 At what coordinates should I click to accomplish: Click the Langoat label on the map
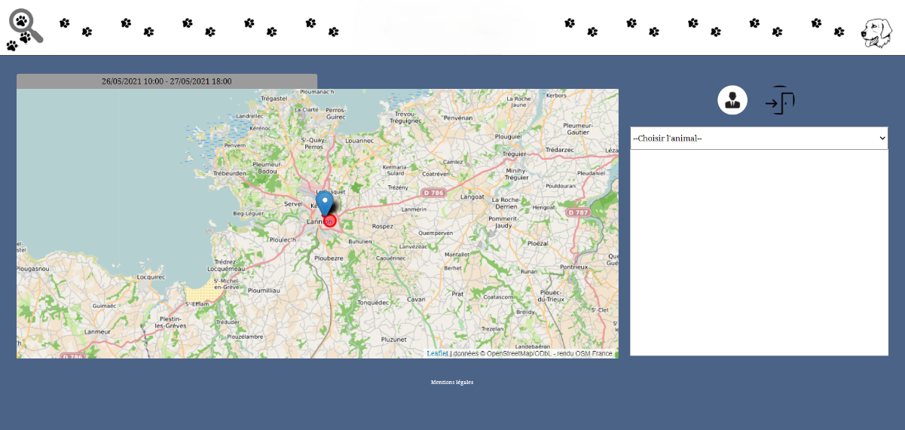472,196
